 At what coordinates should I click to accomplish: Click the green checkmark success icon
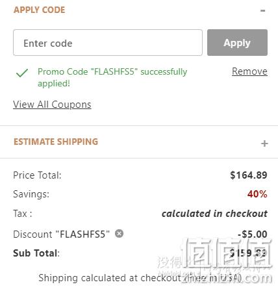[22, 73]
